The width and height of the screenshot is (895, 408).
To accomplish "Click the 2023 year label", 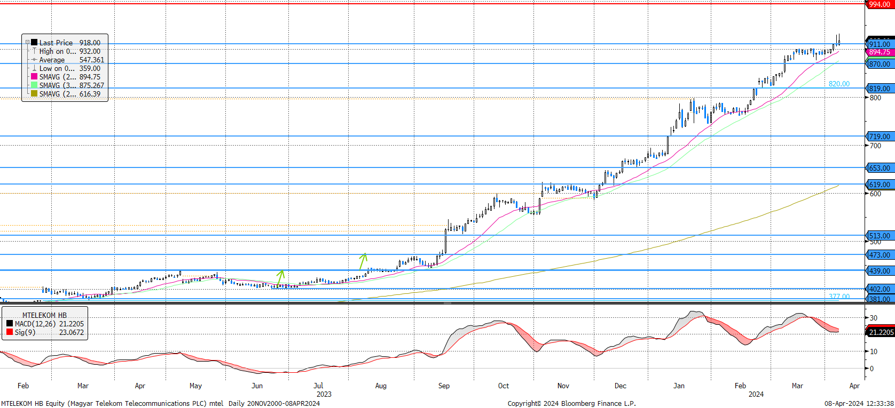I will click(x=324, y=394).
